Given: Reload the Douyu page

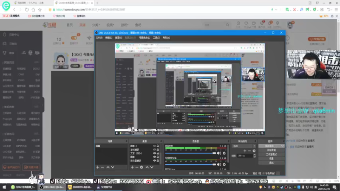Looking at the screenshot, I should [x=27, y=9].
